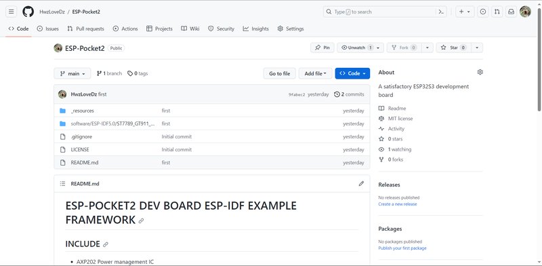Open the blue Code clone dropdown
Viewport: 542px width, 266px height.
(x=352, y=73)
